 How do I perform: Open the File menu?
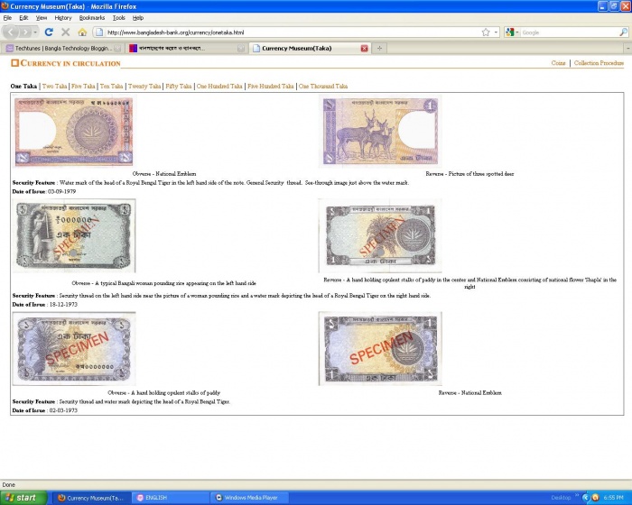click(x=7, y=18)
